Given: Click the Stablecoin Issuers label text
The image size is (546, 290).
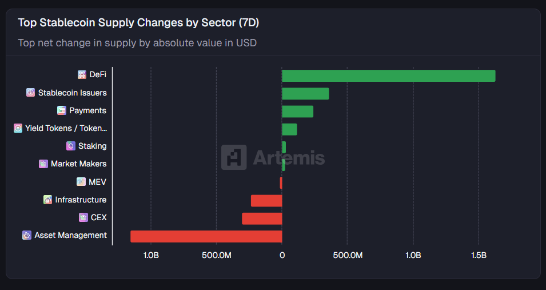Looking at the screenshot, I should click(72, 93).
